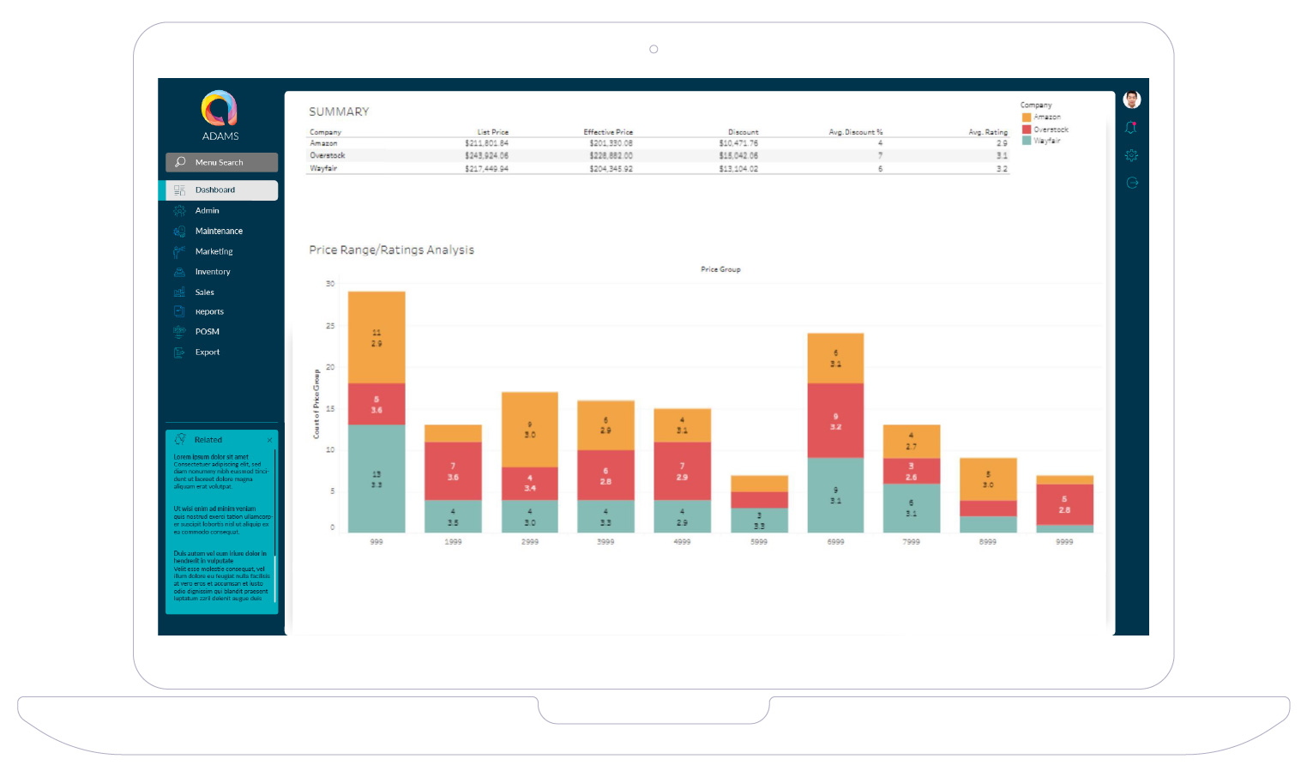Go to the Marketing section
Viewport: 1307px width, 777px height.
click(214, 252)
